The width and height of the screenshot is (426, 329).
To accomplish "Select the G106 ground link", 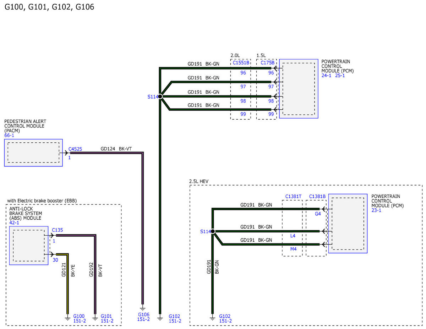I will click(x=143, y=314).
